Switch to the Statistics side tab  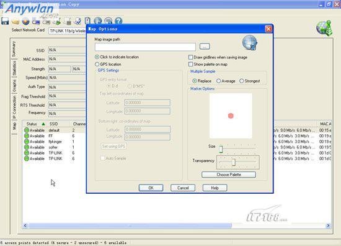tap(14, 68)
